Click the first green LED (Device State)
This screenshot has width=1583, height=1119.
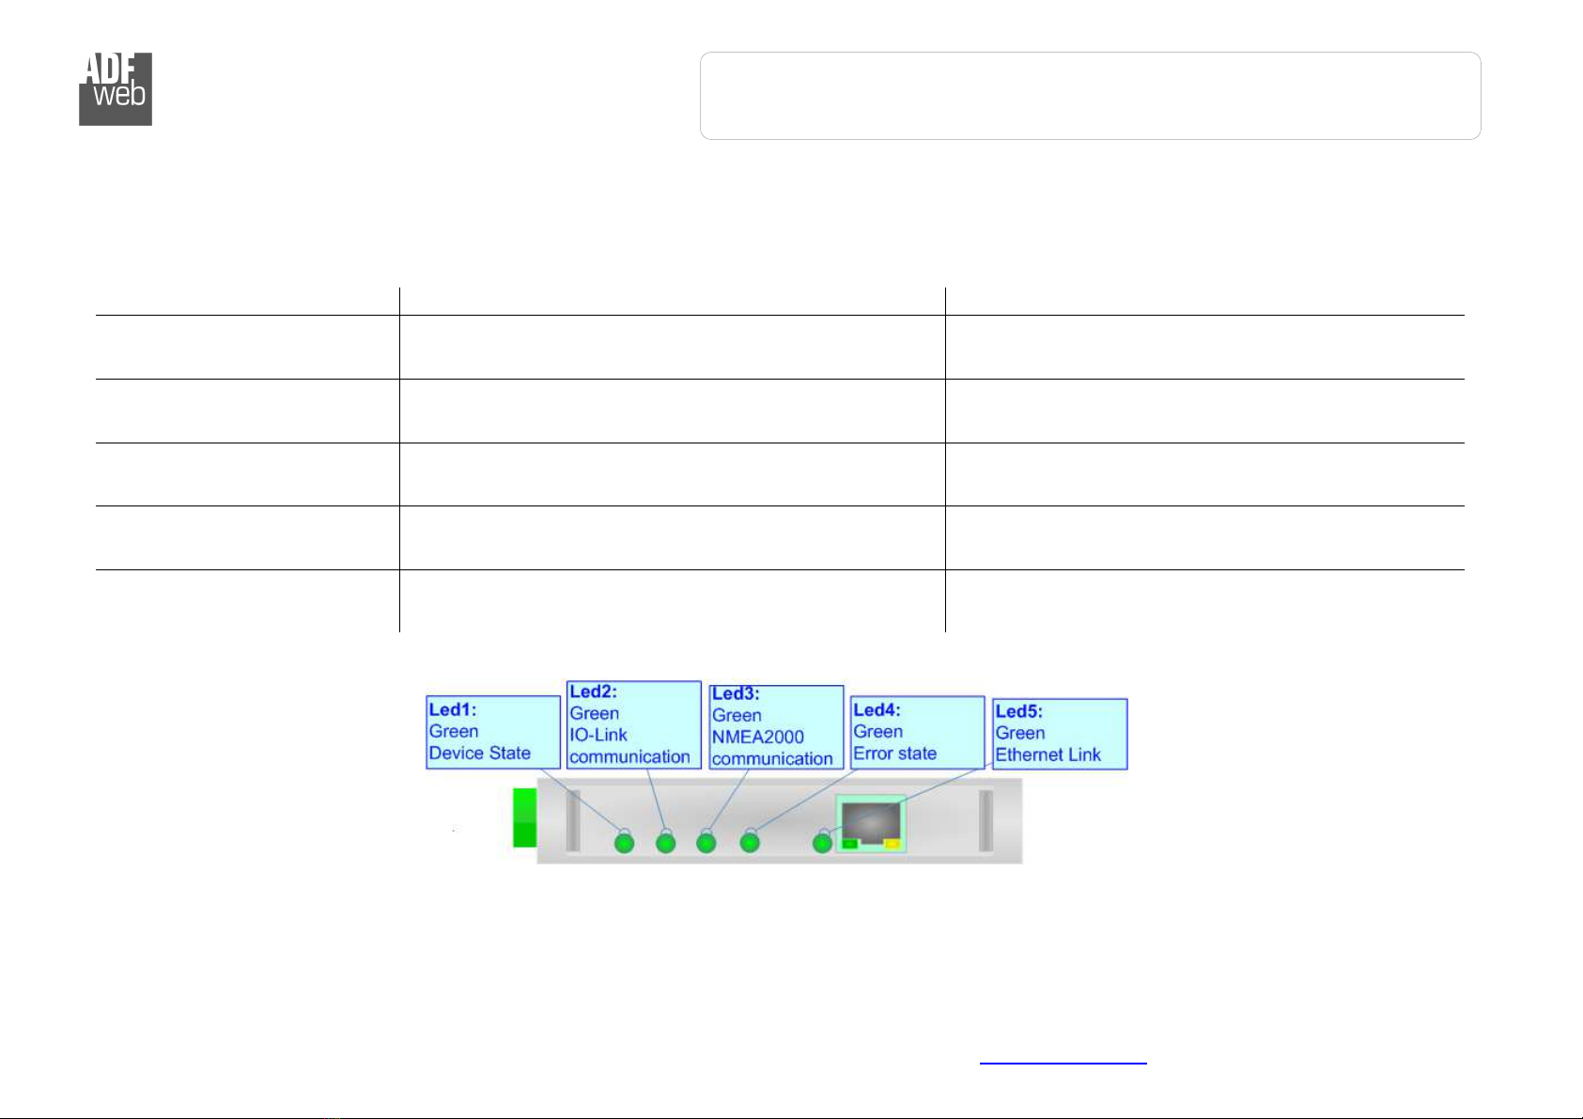pyautogui.click(x=624, y=843)
